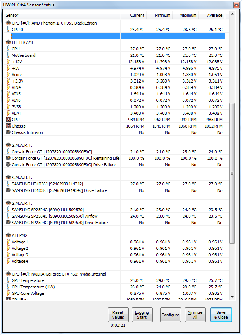The width and height of the screenshot is (242, 335).
Task: Click CPU 0 maximum value 28.5 °C
Action: (x=189, y=30)
